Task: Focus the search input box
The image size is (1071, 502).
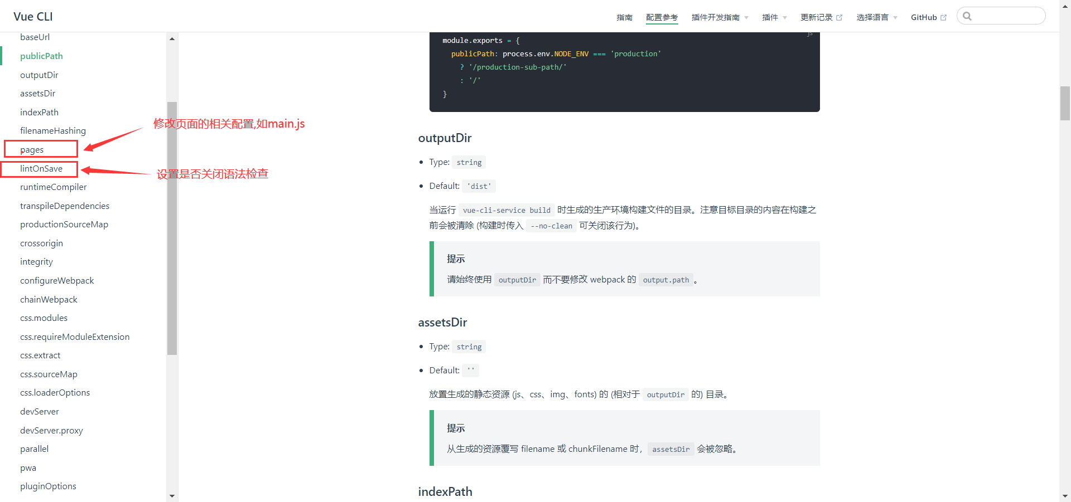Action: tap(1007, 16)
